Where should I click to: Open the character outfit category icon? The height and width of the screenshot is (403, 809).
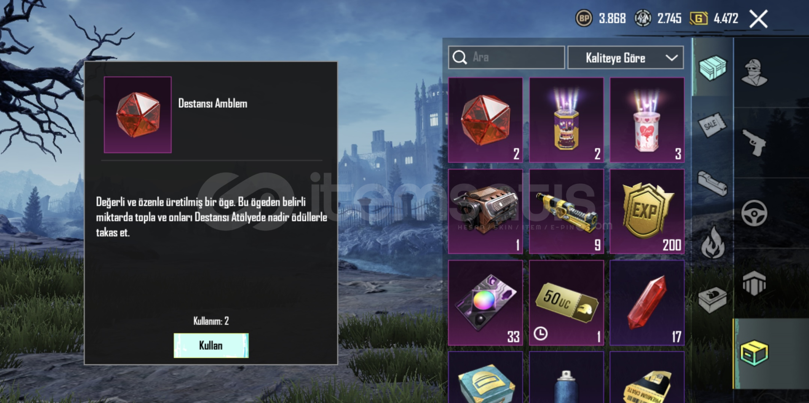[x=754, y=72]
